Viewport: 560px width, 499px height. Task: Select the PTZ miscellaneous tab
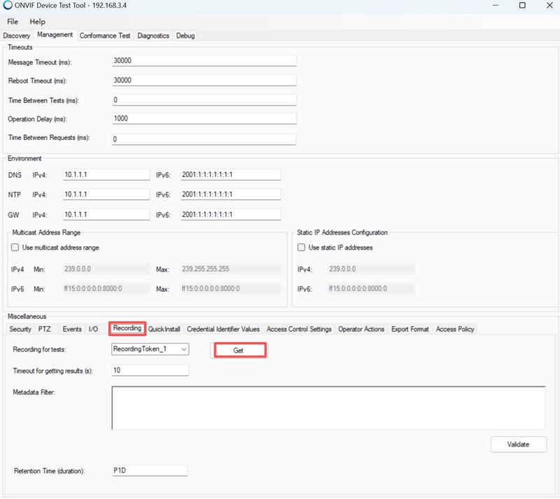pyautogui.click(x=45, y=329)
